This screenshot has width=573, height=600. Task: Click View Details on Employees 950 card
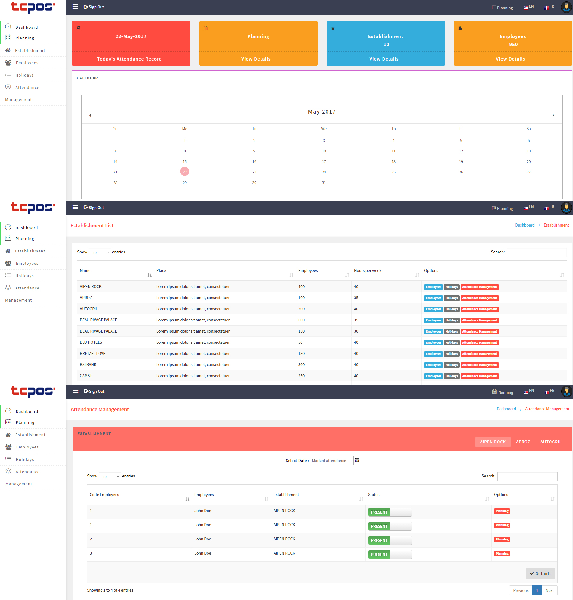[510, 59]
